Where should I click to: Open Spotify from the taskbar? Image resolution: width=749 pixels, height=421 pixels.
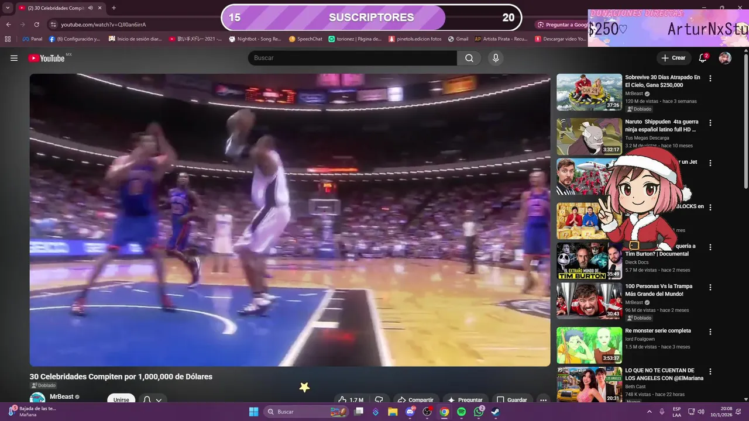[x=461, y=412]
